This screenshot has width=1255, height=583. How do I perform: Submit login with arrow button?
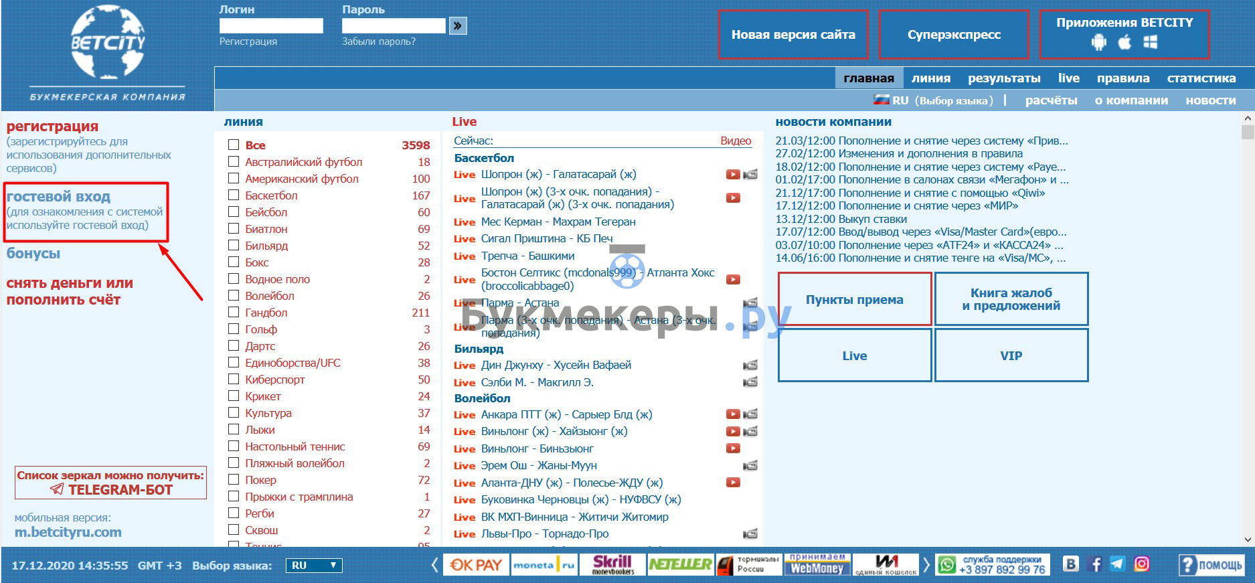pos(458,26)
